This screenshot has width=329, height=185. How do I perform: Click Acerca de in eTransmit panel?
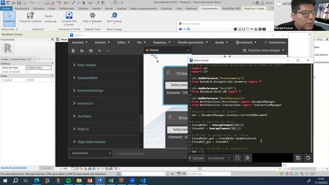[50, 22]
